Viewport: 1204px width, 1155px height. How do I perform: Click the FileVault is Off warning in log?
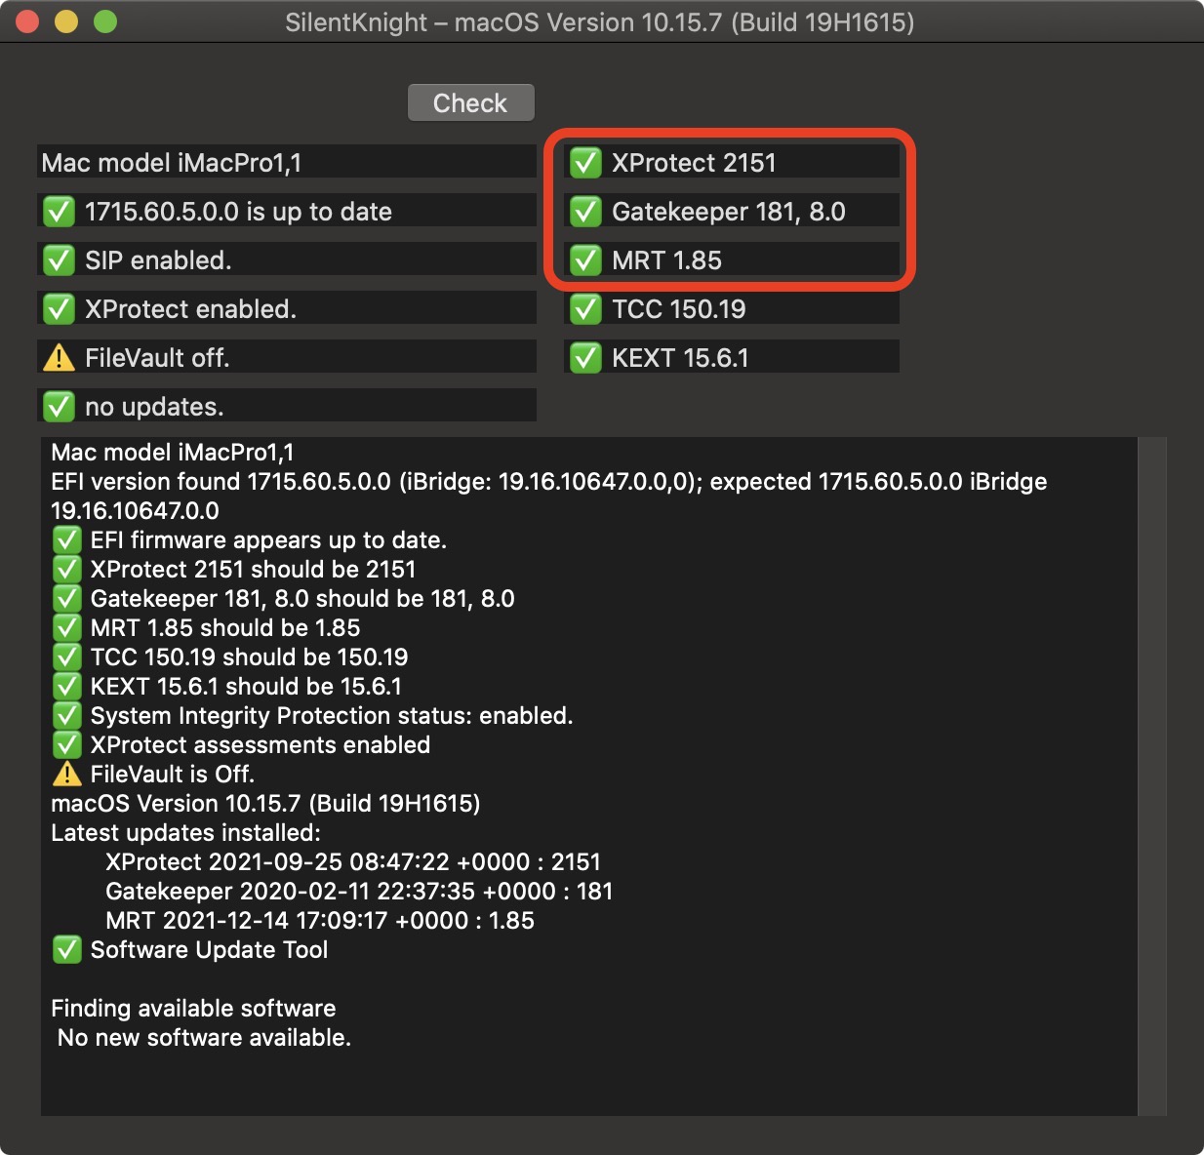coord(171,775)
